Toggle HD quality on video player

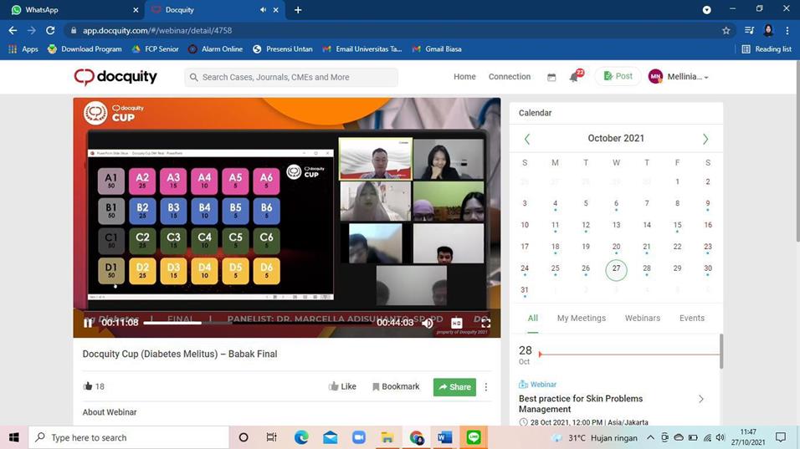click(457, 323)
